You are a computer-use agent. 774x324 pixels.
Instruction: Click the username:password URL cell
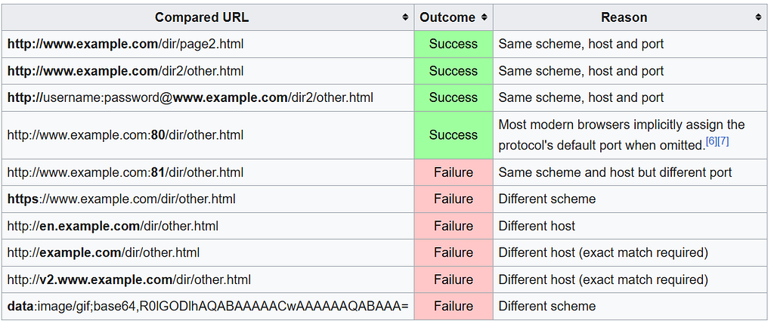tap(208, 97)
